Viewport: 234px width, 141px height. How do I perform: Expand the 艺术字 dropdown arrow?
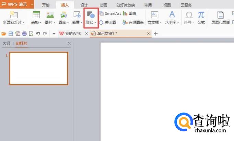(x=178, y=23)
